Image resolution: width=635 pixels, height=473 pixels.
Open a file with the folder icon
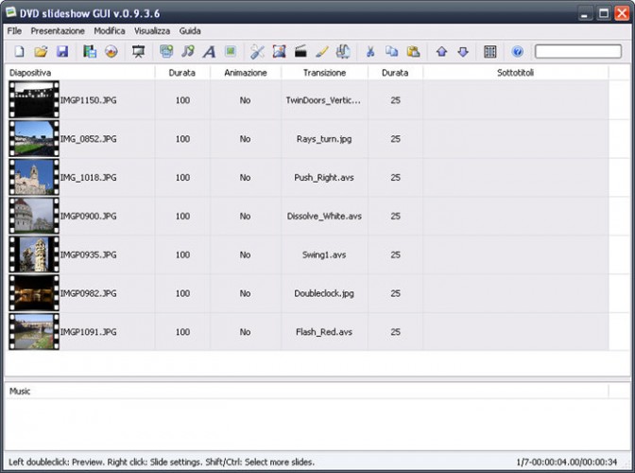41,52
